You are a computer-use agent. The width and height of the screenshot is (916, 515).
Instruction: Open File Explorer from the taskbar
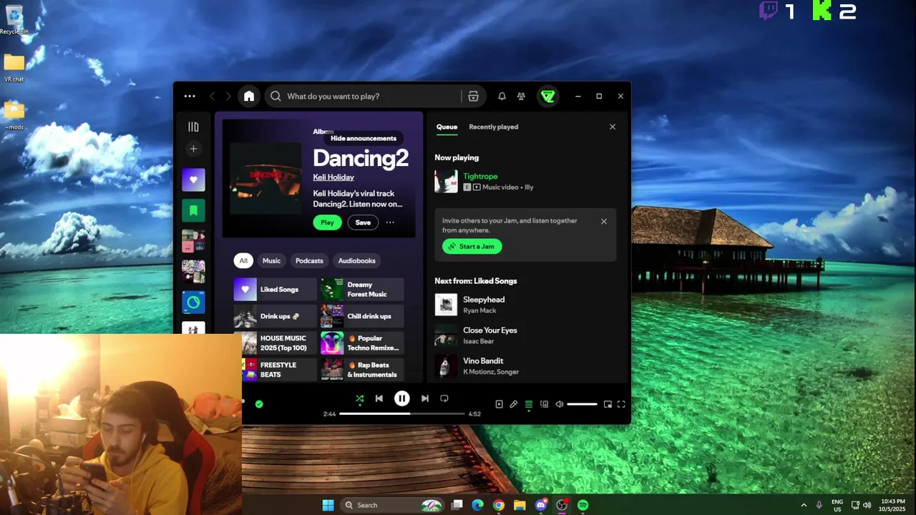520,505
